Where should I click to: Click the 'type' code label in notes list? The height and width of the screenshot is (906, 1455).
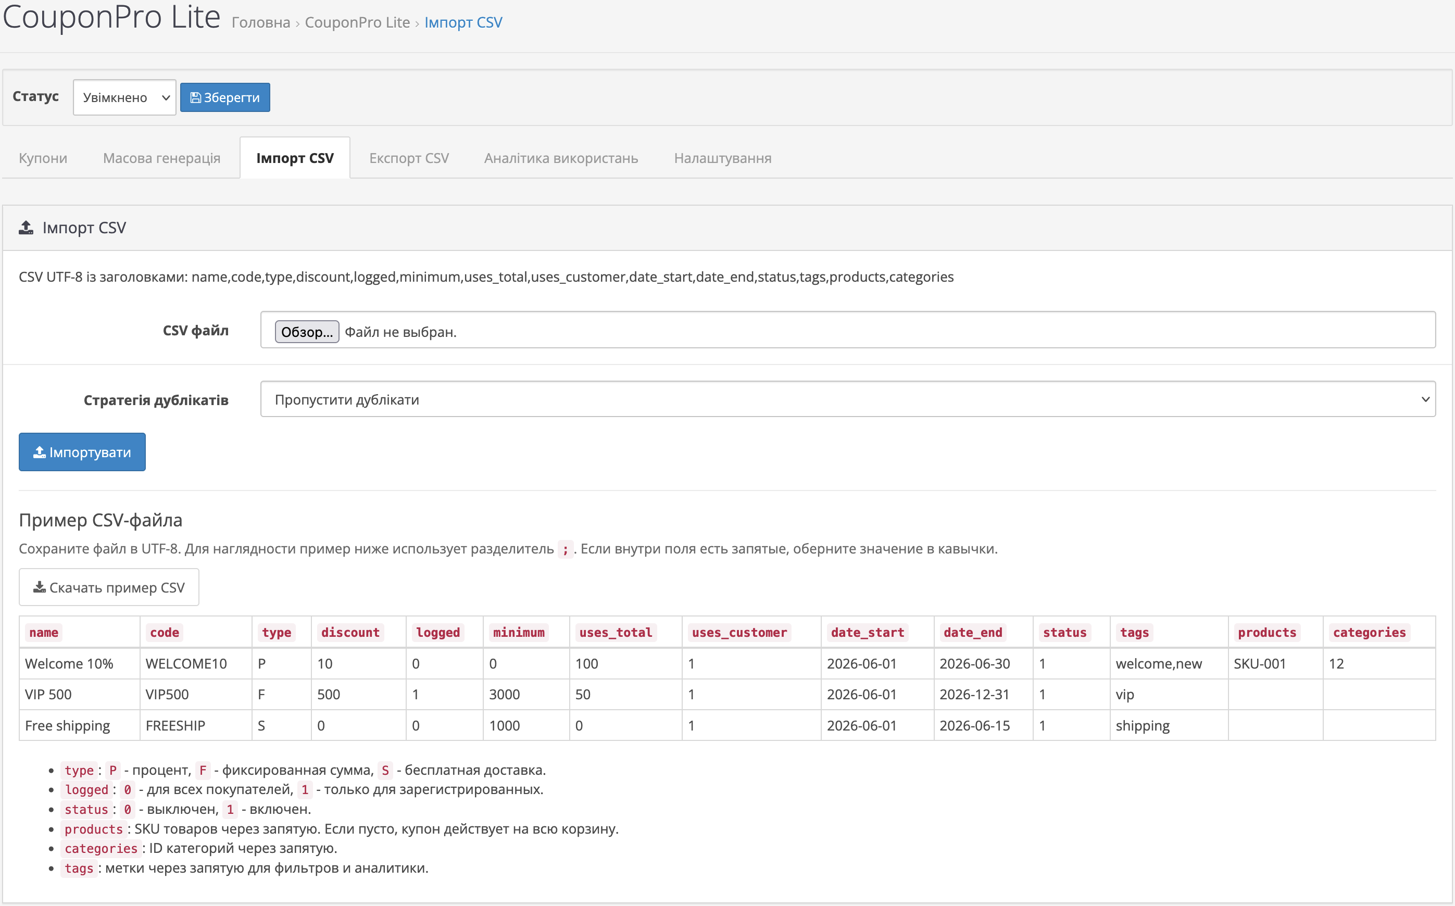point(79,770)
